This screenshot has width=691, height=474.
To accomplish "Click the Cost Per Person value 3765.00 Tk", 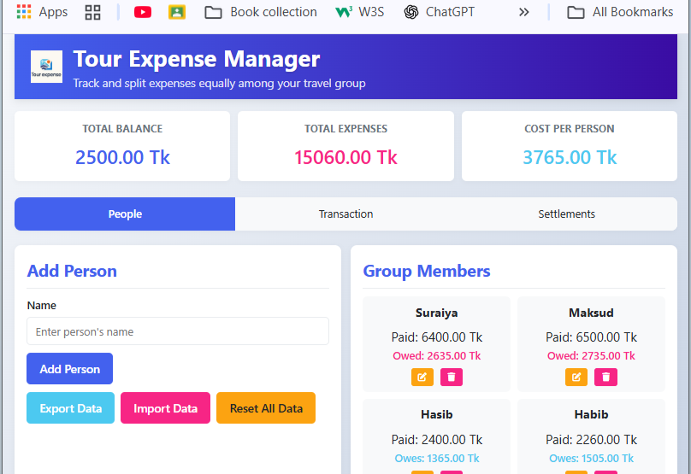I will tap(570, 157).
